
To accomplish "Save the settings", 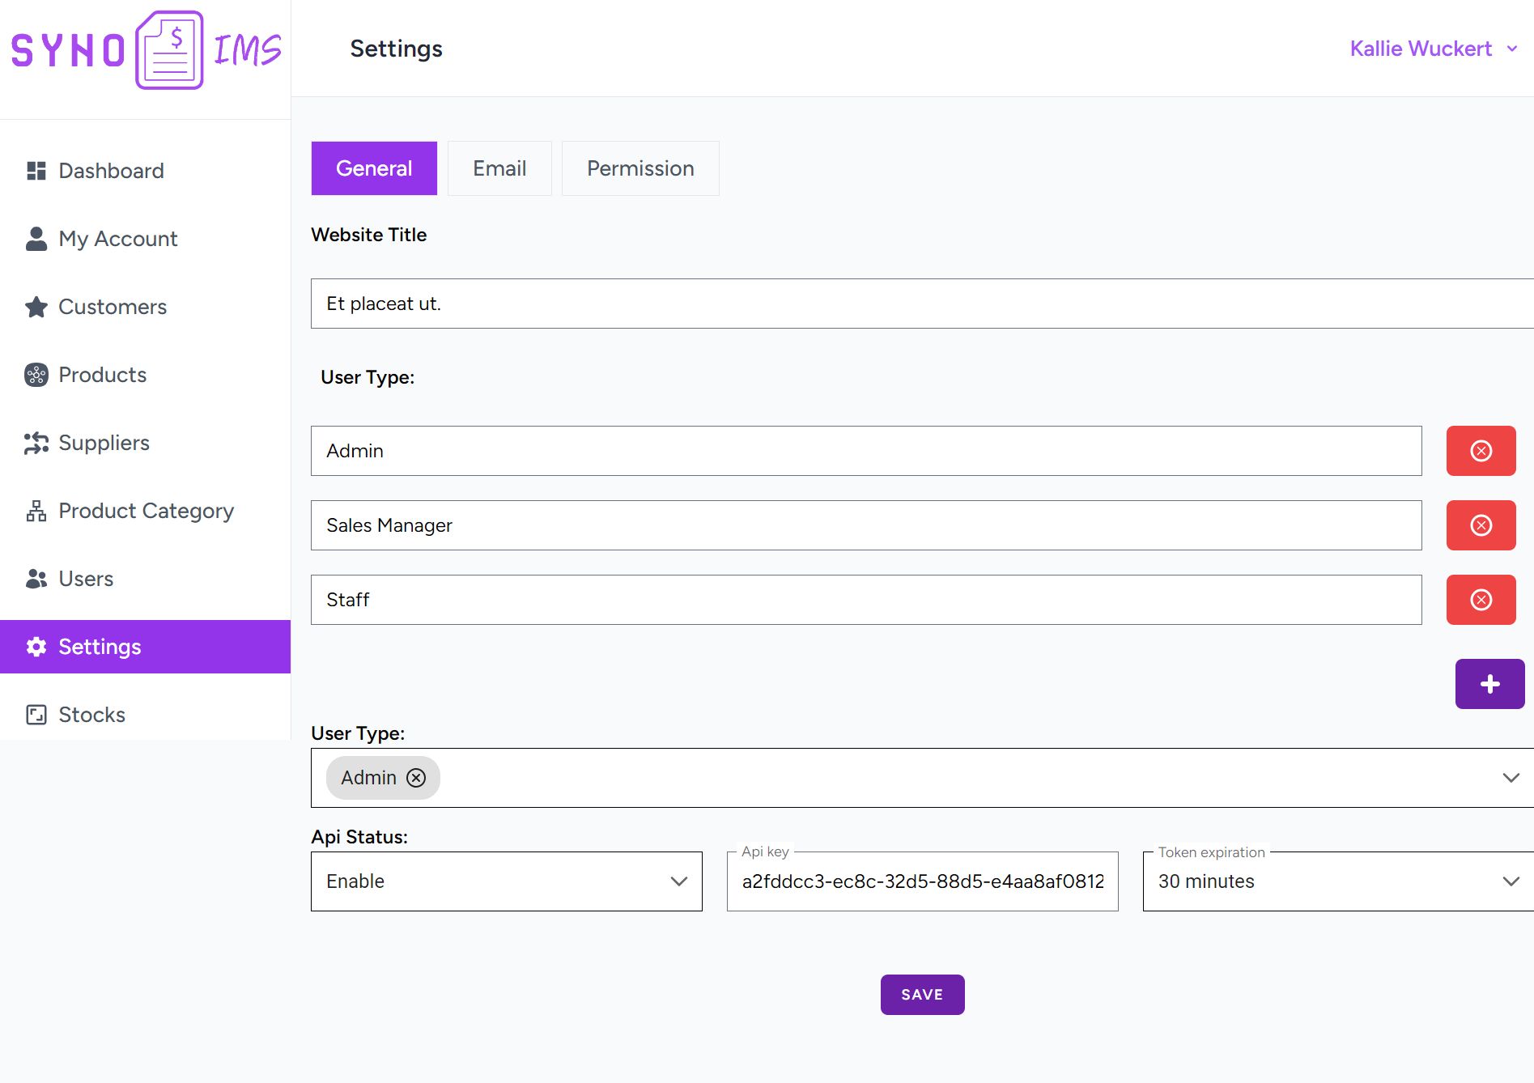I will [922, 995].
